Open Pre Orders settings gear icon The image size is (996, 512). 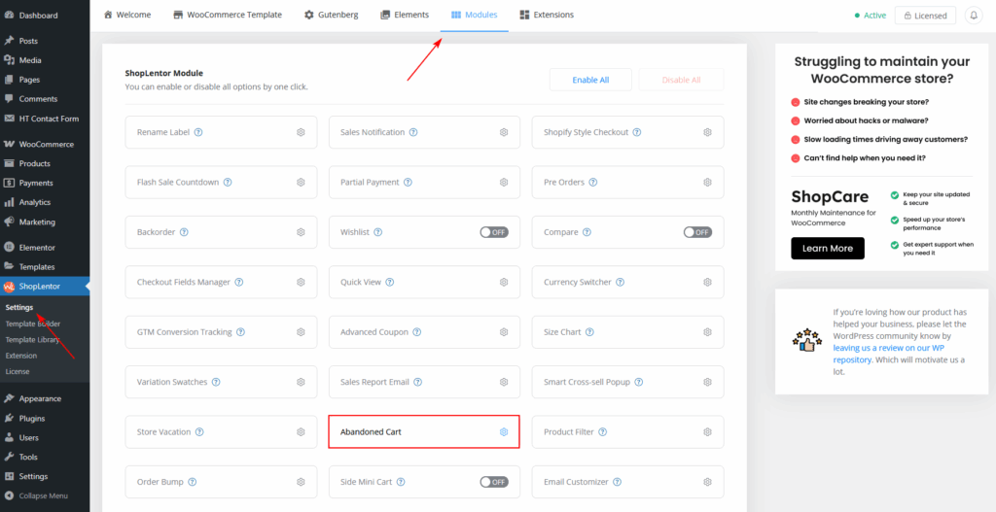(x=707, y=182)
